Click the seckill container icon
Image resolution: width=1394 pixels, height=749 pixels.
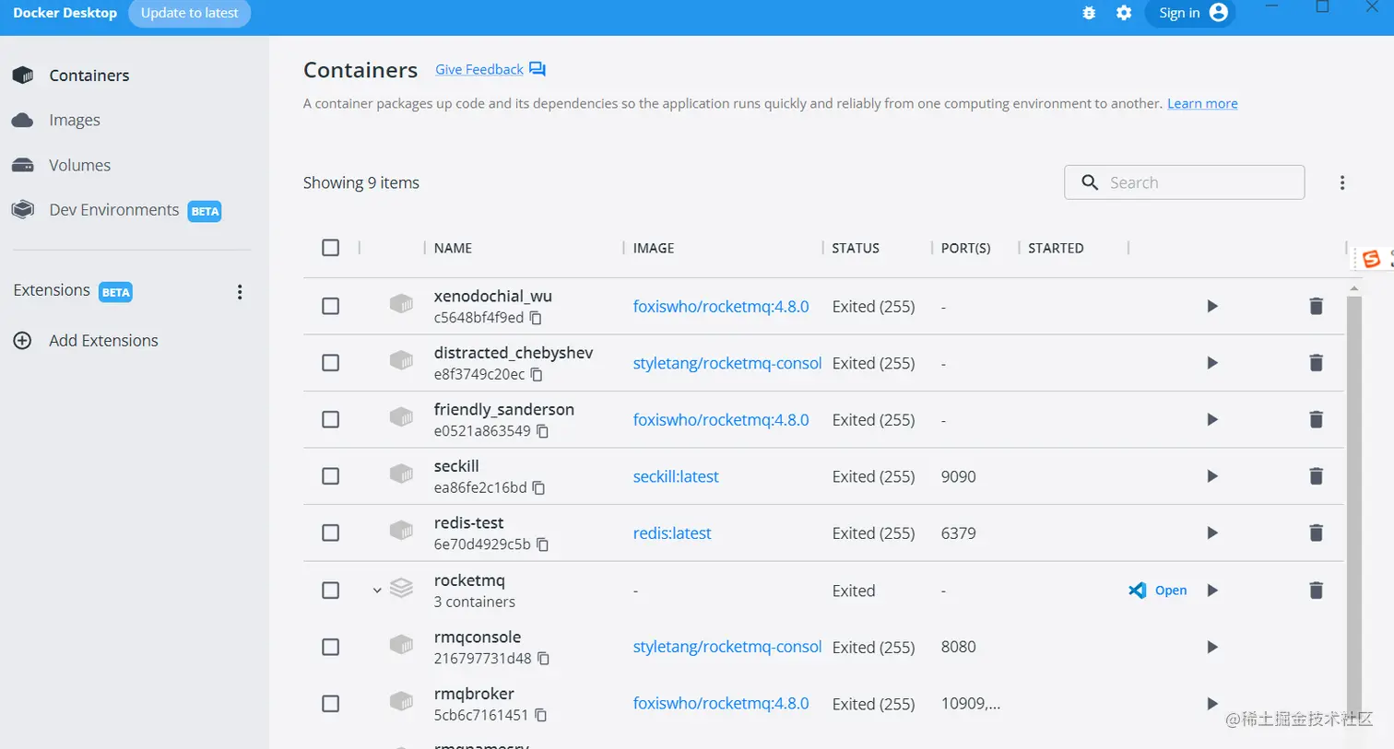[x=401, y=474]
